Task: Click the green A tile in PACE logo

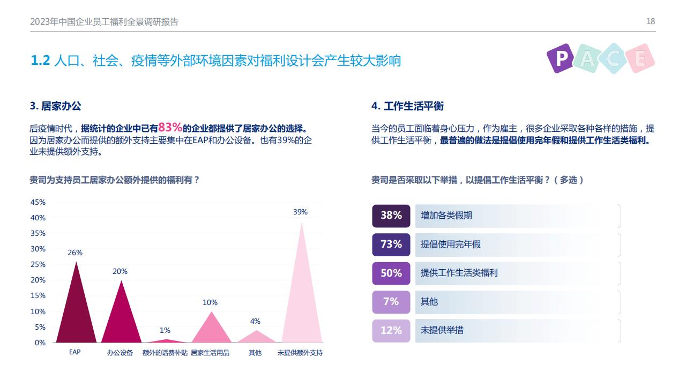Action: (587, 58)
